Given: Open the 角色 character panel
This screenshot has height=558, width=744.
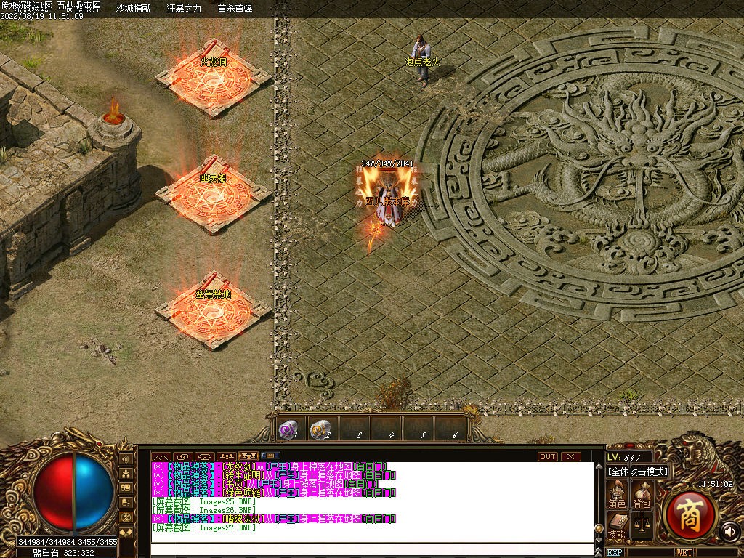Looking at the screenshot, I should click(x=617, y=494).
